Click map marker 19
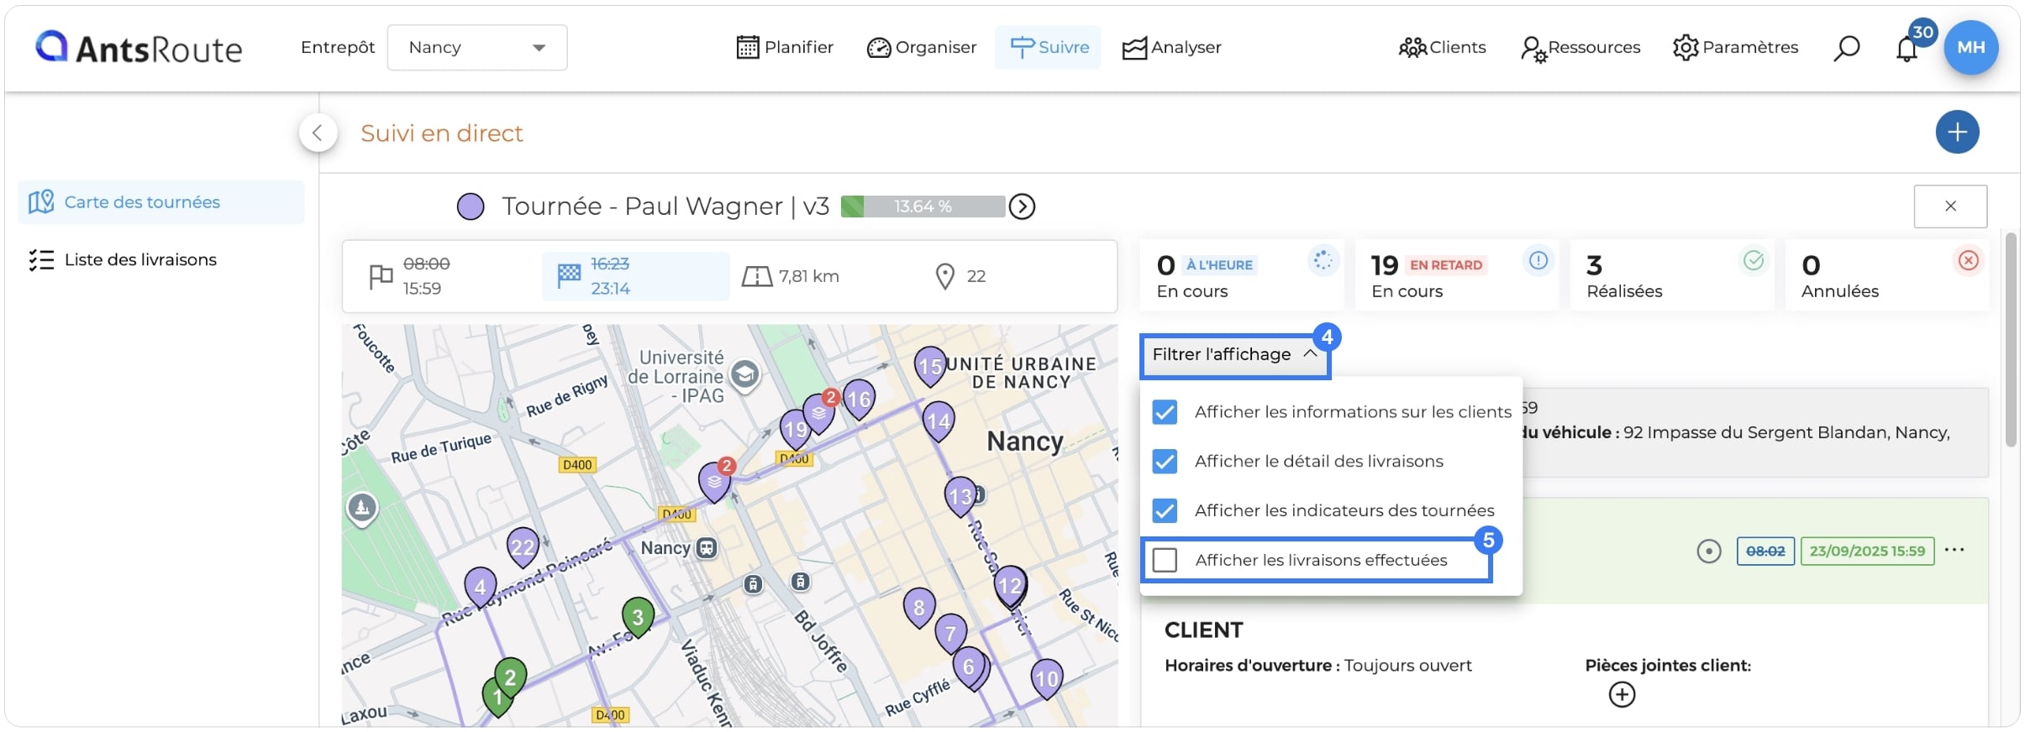The image size is (2025, 732). (x=793, y=430)
